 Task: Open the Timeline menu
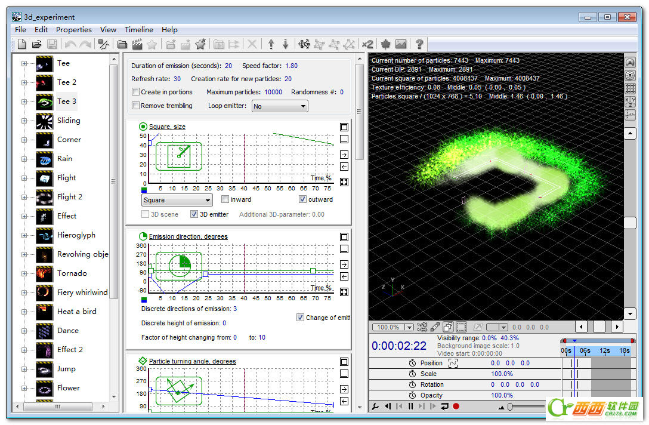(138, 29)
